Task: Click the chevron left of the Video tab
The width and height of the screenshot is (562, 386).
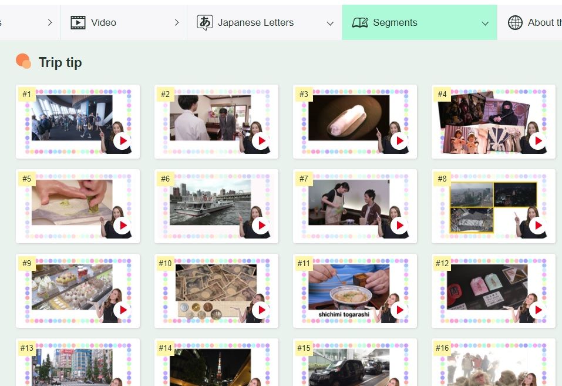Action: 50,22
